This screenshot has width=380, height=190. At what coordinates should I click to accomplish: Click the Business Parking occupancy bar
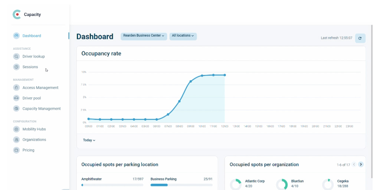[181, 185]
